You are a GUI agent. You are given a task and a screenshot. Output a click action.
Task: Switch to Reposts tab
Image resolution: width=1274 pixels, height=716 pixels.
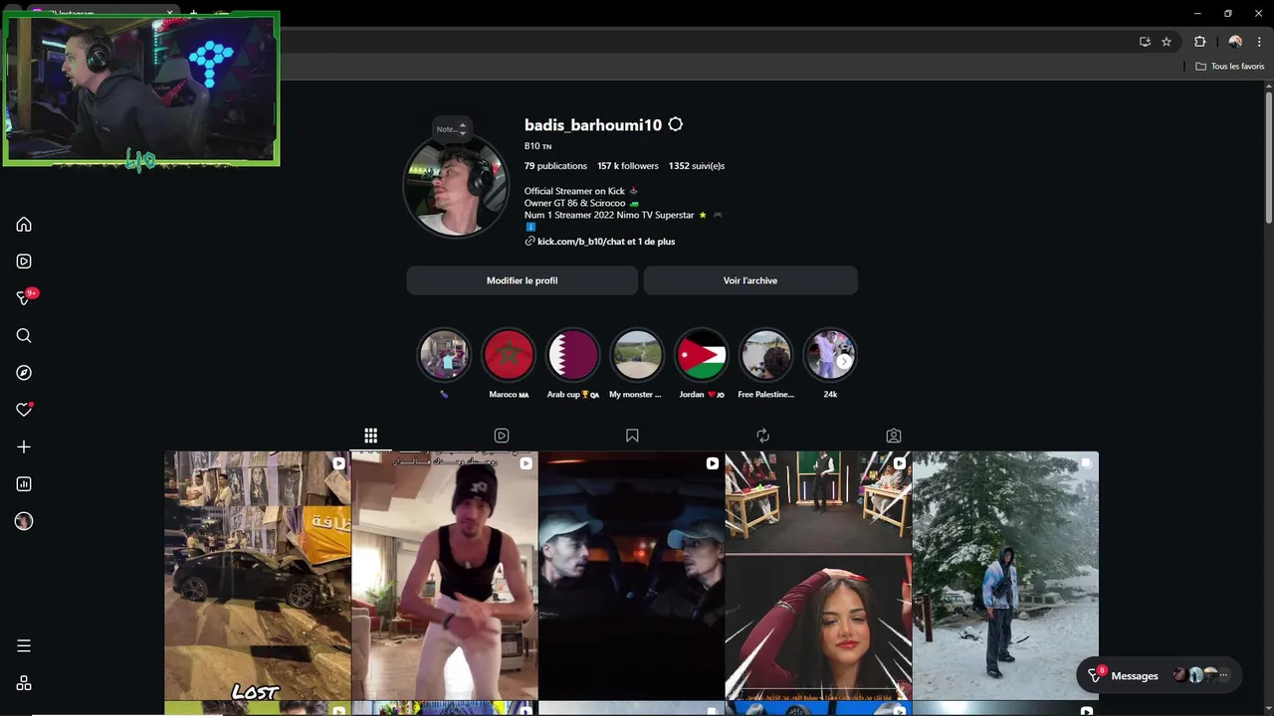click(762, 436)
